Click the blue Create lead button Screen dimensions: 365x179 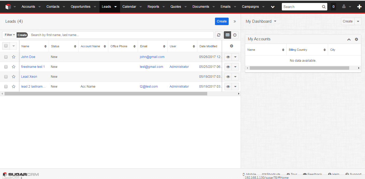coord(222,21)
